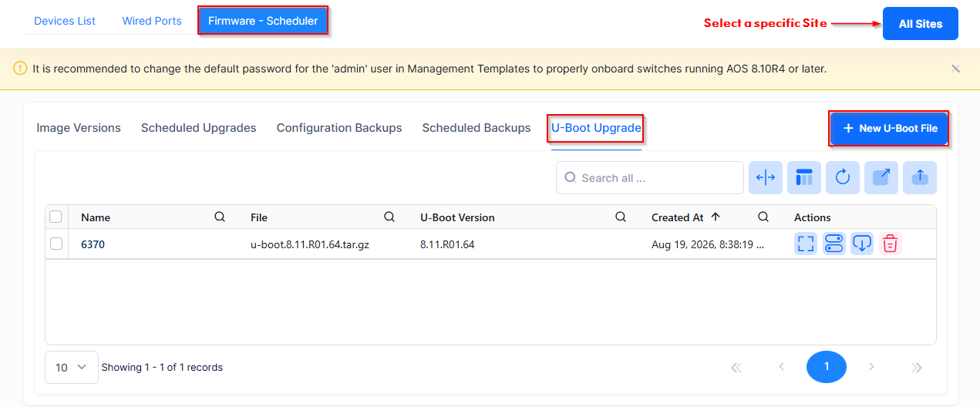This screenshot has width=980, height=407.
Task: Switch to the Scheduled Upgrades tab
Action: click(x=199, y=128)
